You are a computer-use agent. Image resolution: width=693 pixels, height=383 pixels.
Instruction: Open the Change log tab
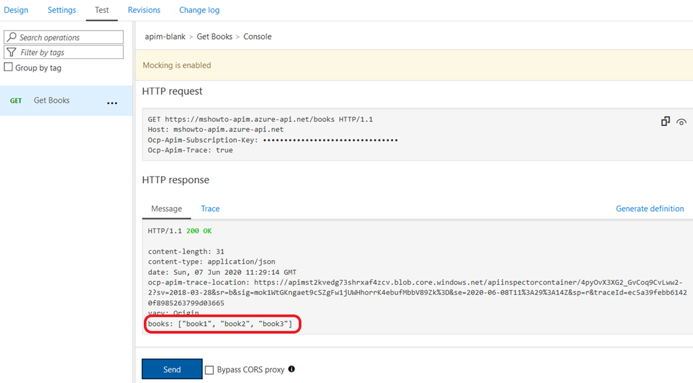click(x=200, y=10)
